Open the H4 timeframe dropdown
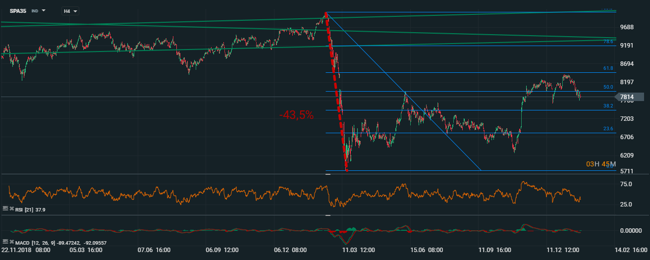The image size is (650, 260). click(x=70, y=10)
